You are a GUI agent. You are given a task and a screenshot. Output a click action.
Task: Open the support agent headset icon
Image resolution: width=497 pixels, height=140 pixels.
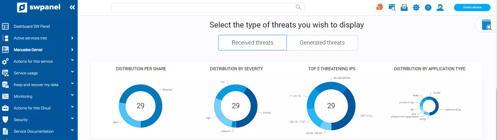[x=440, y=7]
